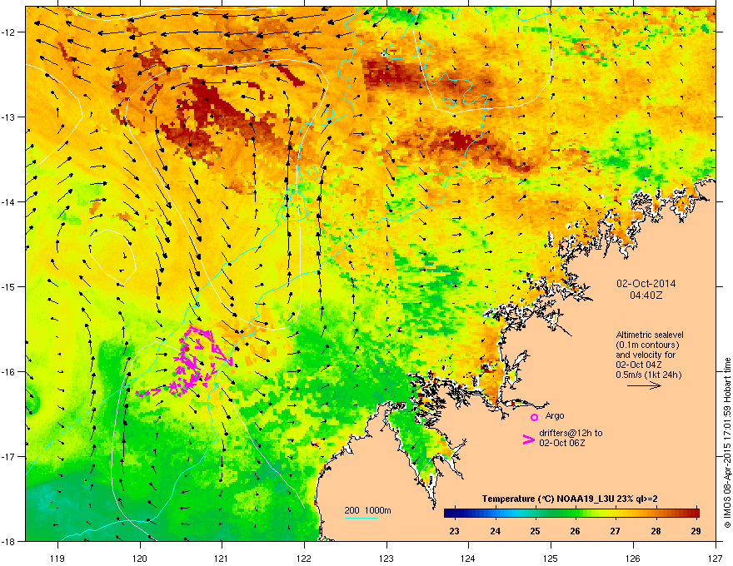Click the colorbar tick label 23
733x566 pixels.
tap(454, 531)
